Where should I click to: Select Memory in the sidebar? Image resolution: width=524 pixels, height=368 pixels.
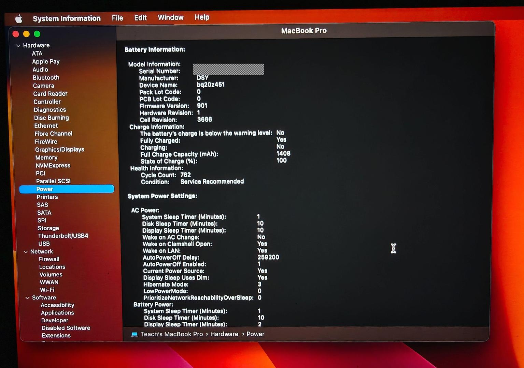tap(46, 158)
